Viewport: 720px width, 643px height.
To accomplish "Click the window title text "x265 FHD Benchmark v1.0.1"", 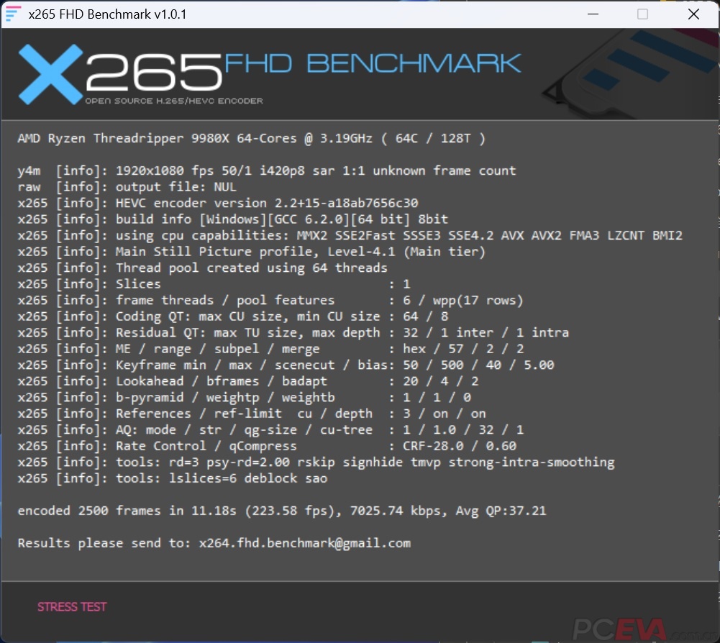I will (x=107, y=14).
